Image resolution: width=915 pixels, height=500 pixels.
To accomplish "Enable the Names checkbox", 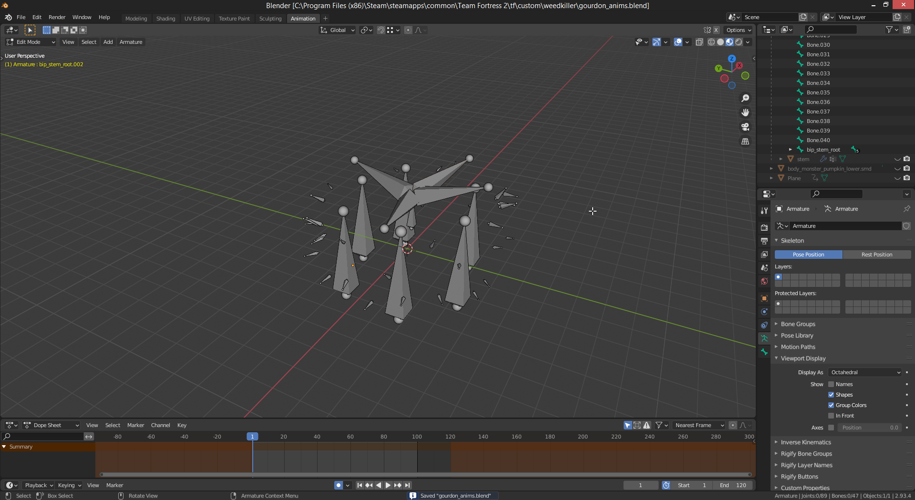I will [831, 384].
